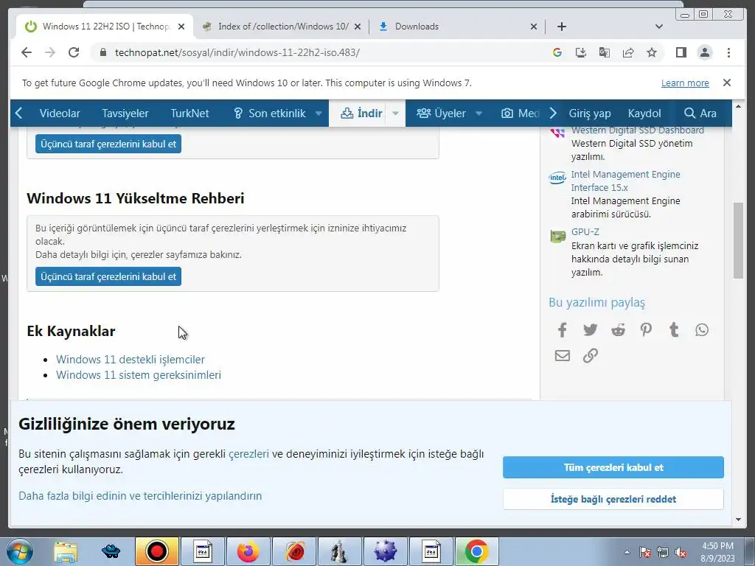755x566 pixels.
Task: Click the muted volume tray icon
Action: pos(680,553)
